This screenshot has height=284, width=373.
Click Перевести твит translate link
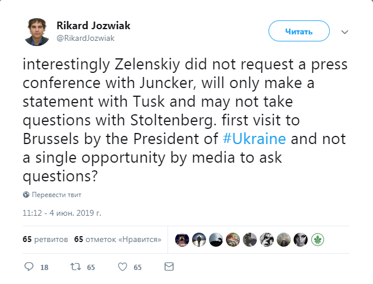(x=56, y=195)
